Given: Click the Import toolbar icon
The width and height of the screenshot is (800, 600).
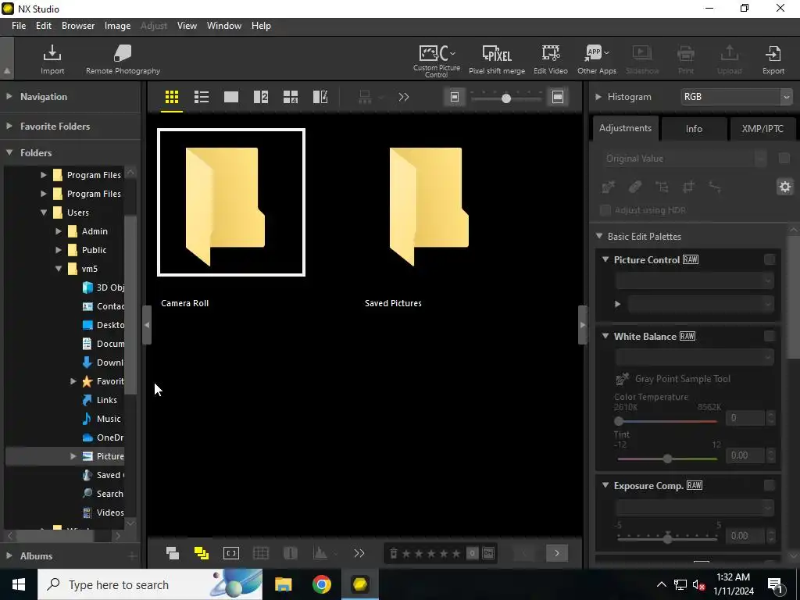Looking at the screenshot, I should [x=52, y=59].
